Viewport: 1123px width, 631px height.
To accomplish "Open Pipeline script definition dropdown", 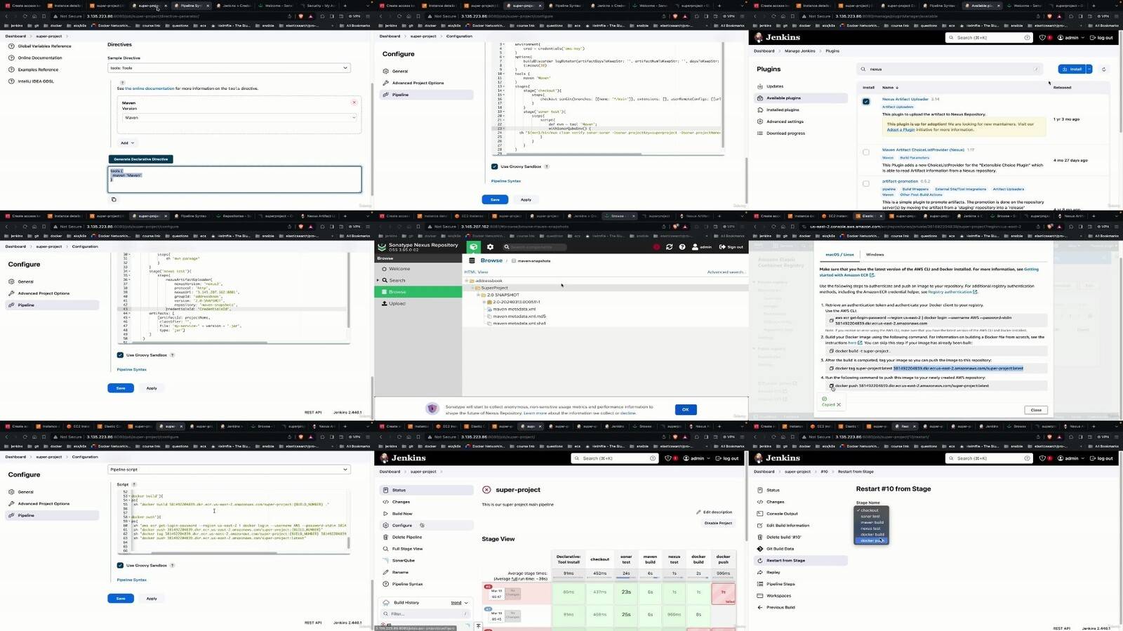I will (229, 470).
